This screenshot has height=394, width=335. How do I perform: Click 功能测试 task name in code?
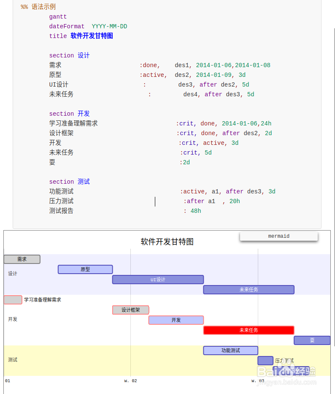[61, 191]
